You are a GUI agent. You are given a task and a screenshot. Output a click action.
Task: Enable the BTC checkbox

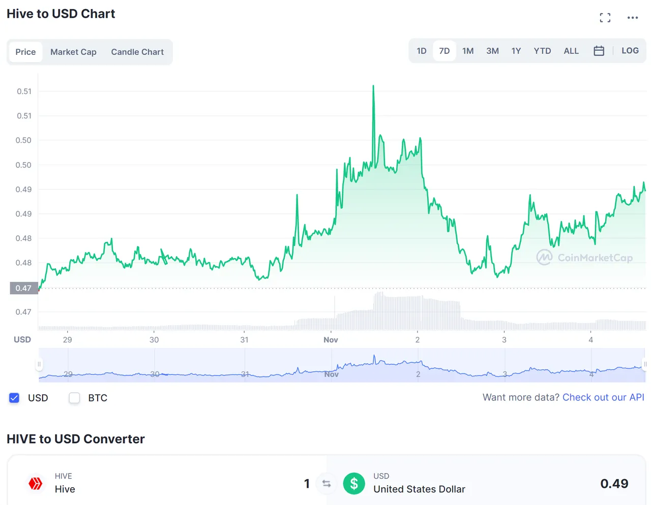[74, 398]
